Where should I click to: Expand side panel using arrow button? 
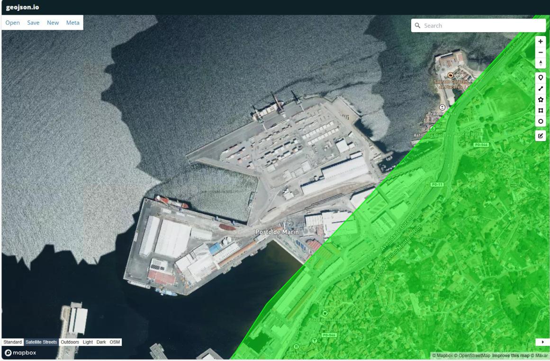click(542, 342)
